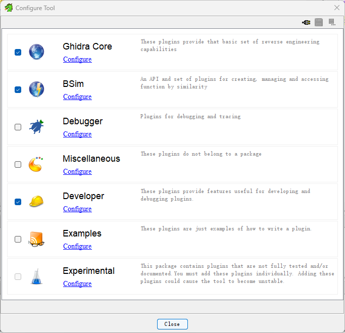Enable the Examples package checkbox
This screenshot has height=333, width=345.
[18, 239]
